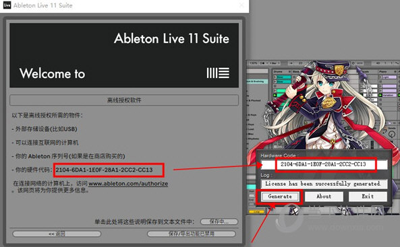Click the Ableton Live 11 Suite banner title
Screen dimensions: 400x247
pos(171,39)
